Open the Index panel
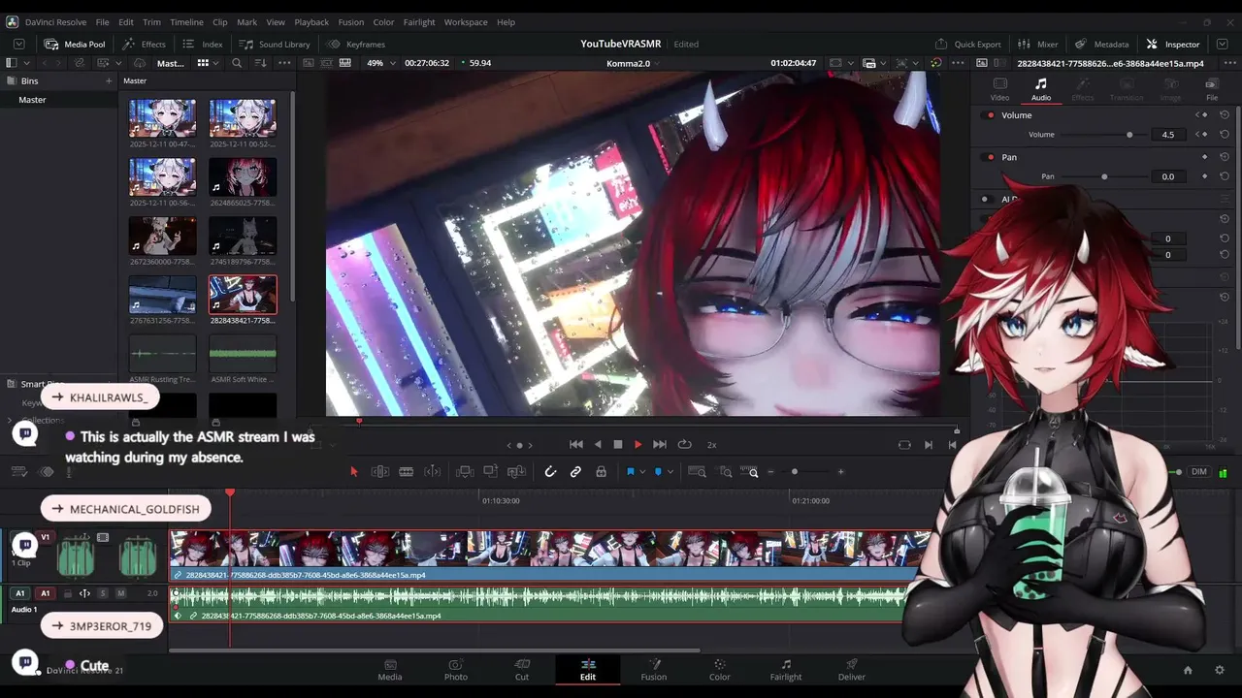1242x698 pixels. pos(203,44)
